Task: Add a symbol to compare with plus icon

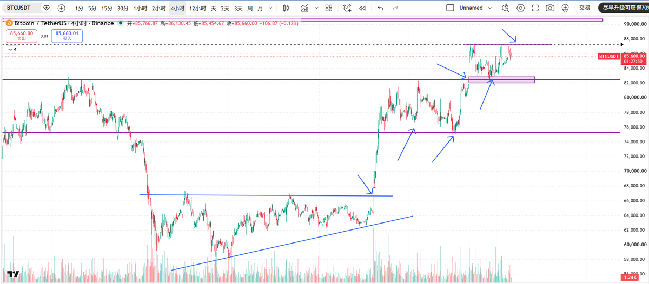Action: 61,8
